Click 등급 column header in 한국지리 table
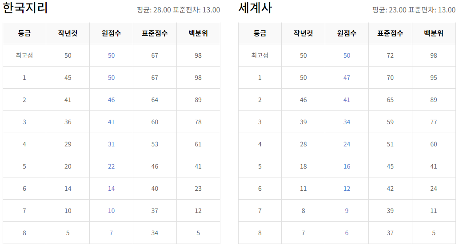This screenshot has width=459, height=248. (24, 33)
